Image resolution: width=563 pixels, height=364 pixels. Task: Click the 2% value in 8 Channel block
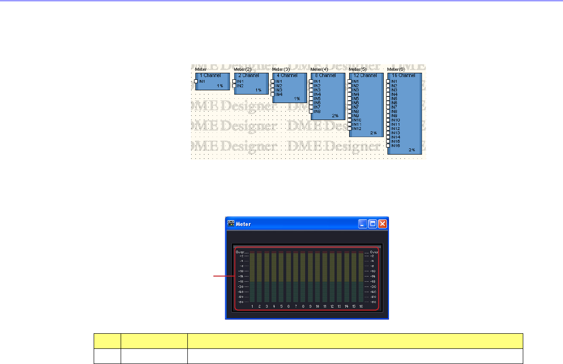[335, 116]
